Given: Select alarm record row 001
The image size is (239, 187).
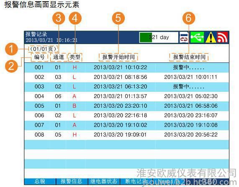Looking at the screenshot, I should coord(126,68).
